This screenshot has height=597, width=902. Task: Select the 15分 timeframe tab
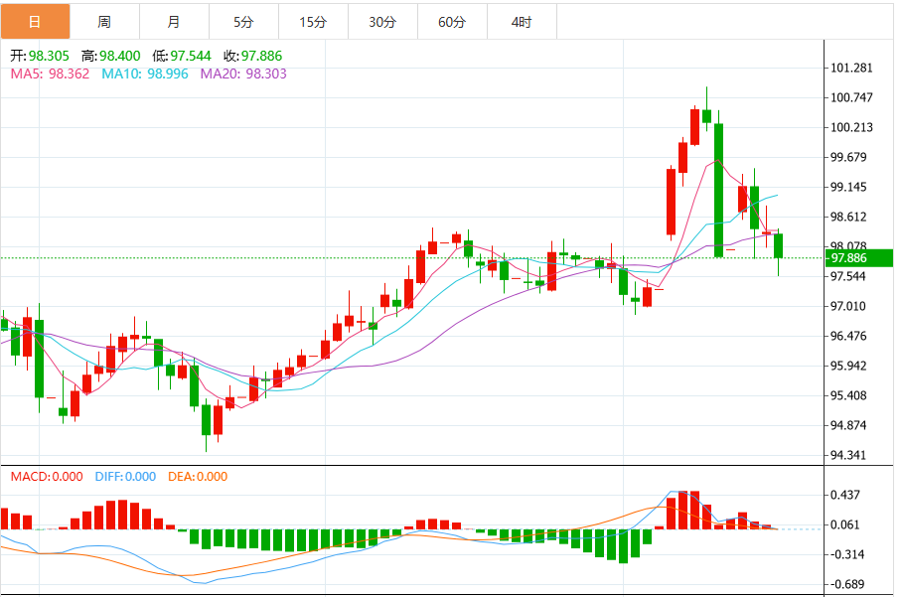point(313,21)
